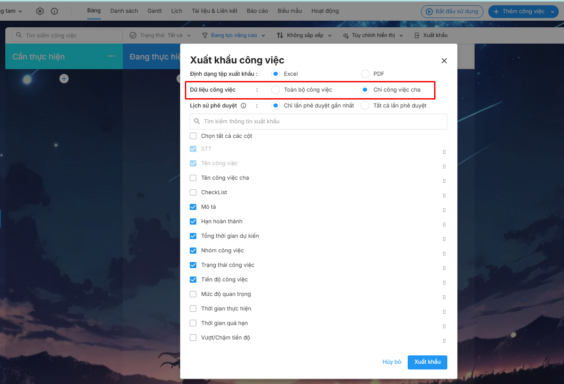Open Hoạt động tab
Screen dimensions: 564x384
(x=325, y=11)
